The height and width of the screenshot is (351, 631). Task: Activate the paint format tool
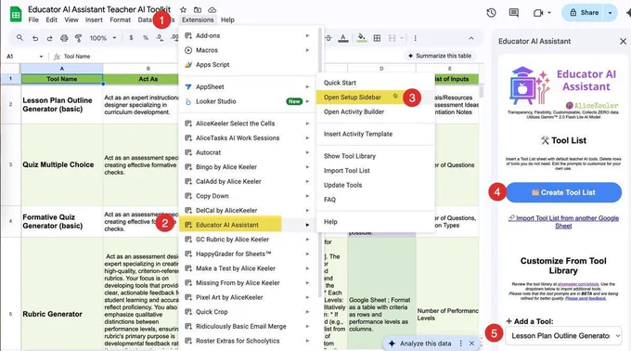[79, 38]
